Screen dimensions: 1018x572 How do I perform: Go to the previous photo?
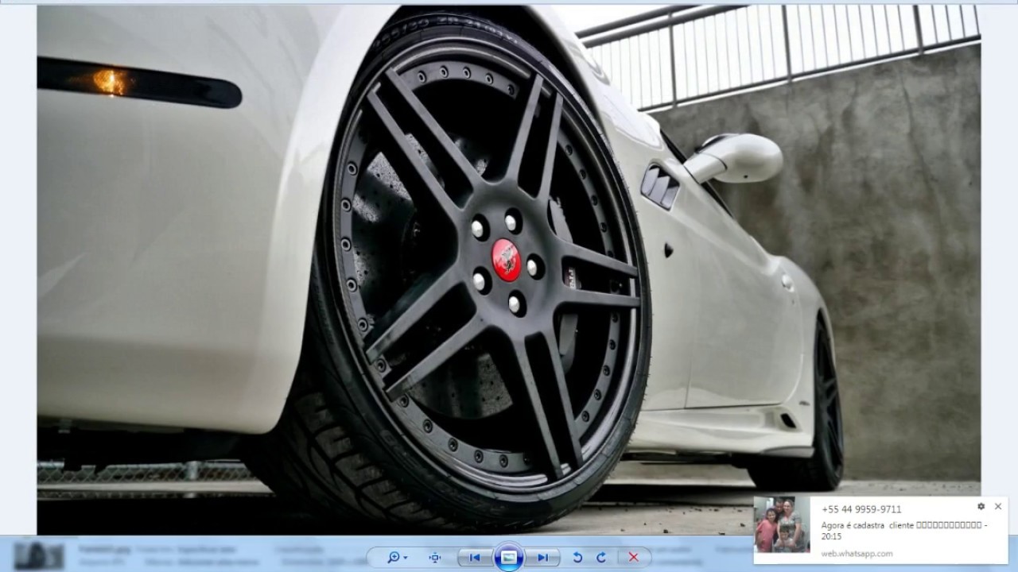(x=475, y=557)
